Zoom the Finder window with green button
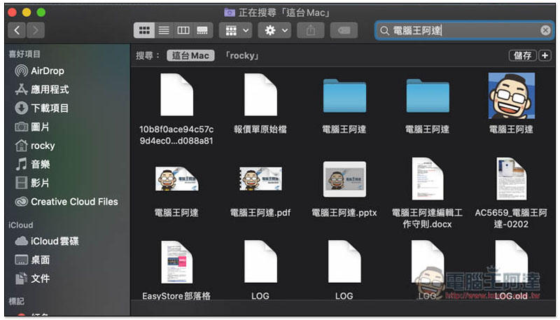The width and height of the screenshot is (560, 320). click(x=41, y=13)
